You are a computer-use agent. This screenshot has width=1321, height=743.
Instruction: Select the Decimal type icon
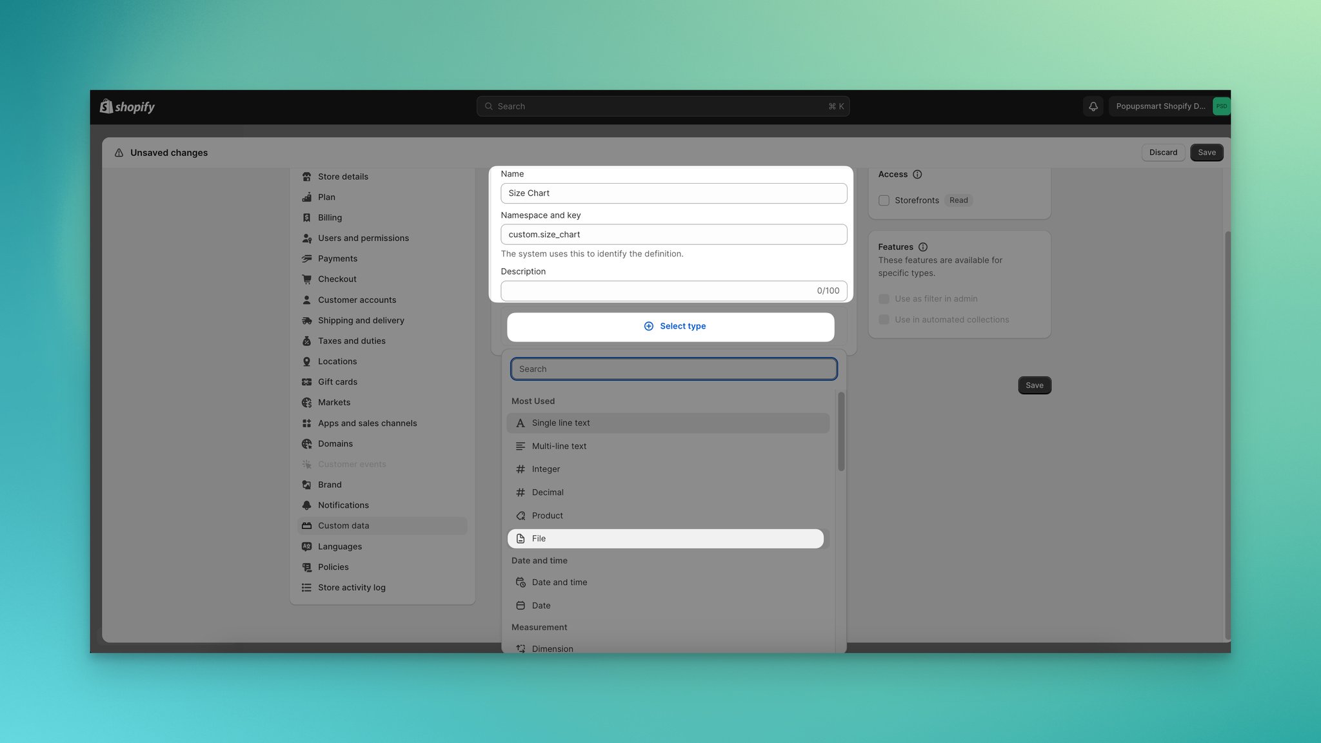pos(520,492)
